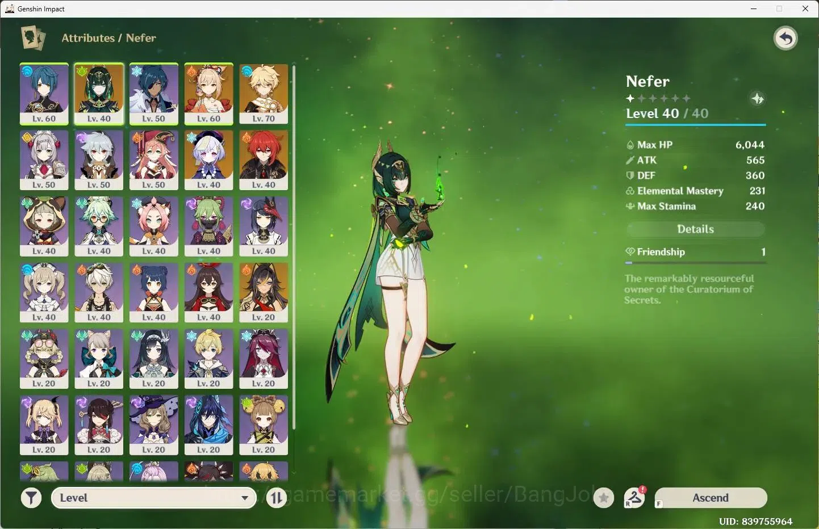Select Sucrose Lv. 40 portrait

point(99,226)
